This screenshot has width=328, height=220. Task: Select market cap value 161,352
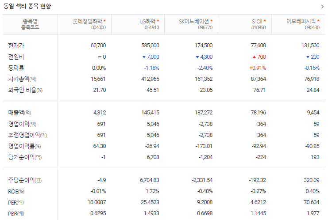(x=204, y=79)
